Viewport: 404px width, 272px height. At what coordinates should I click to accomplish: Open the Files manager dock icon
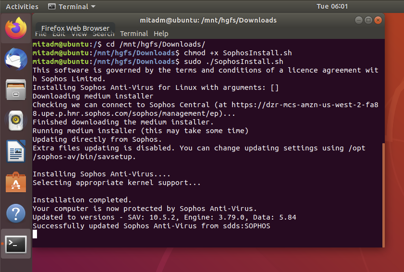16,90
